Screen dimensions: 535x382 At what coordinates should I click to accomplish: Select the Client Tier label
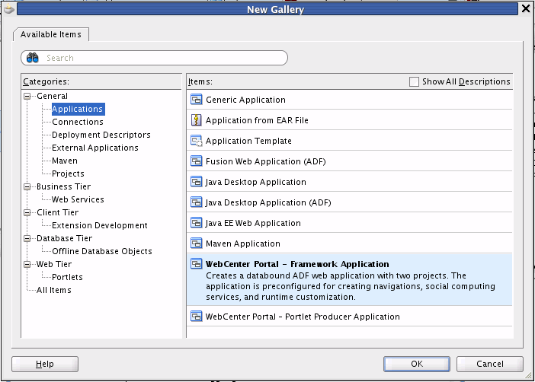58,212
